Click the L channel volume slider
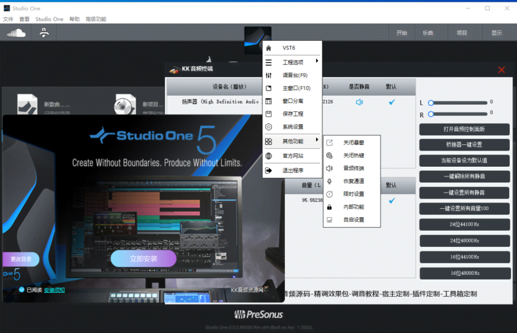517x333 pixels. pos(458,103)
